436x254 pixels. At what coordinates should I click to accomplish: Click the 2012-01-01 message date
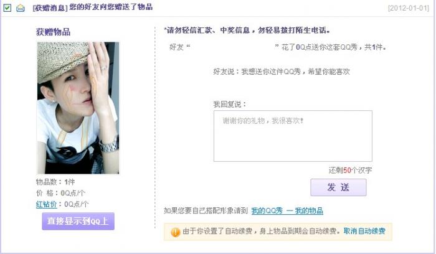409,7
